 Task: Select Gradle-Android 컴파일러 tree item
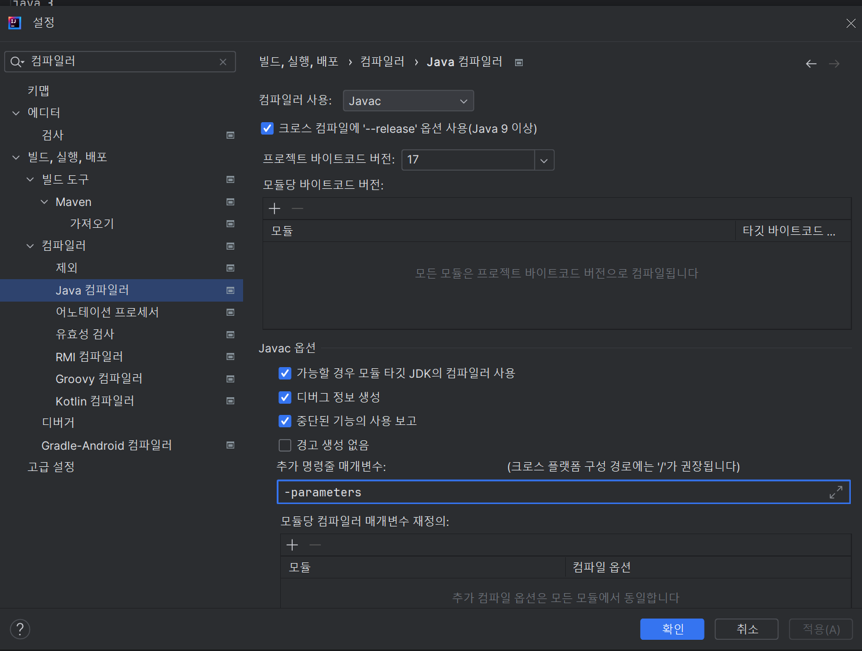click(107, 445)
